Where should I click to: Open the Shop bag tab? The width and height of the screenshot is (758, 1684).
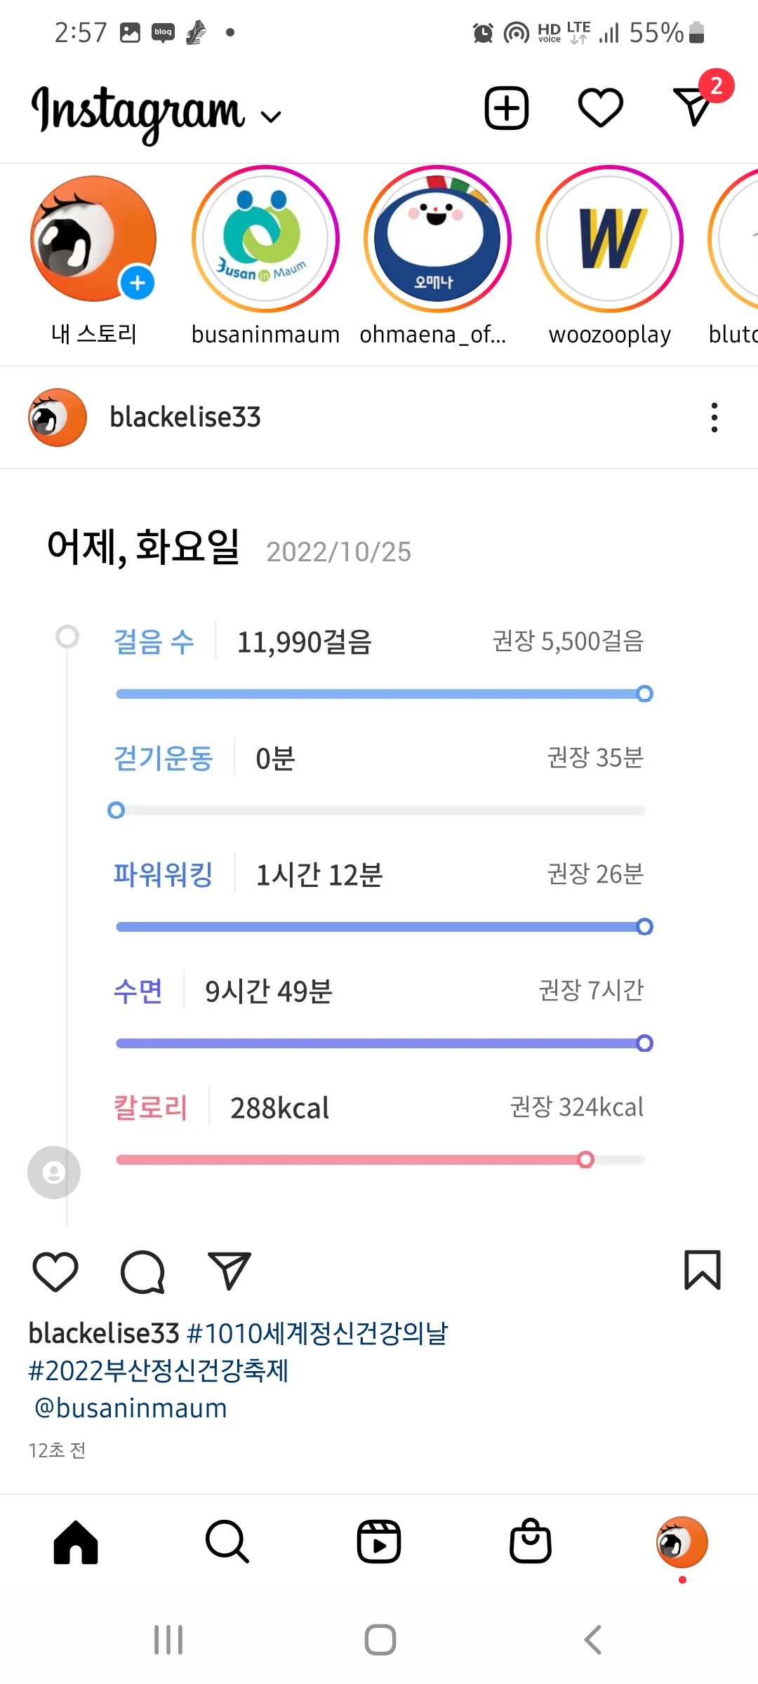tap(531, 1542)
